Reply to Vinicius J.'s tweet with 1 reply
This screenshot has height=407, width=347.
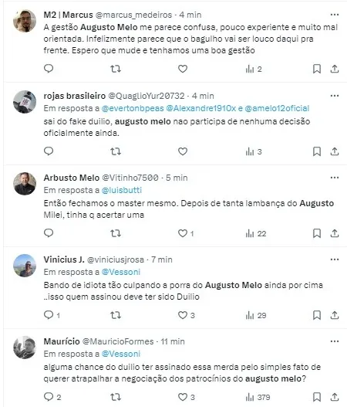point(52,315)
